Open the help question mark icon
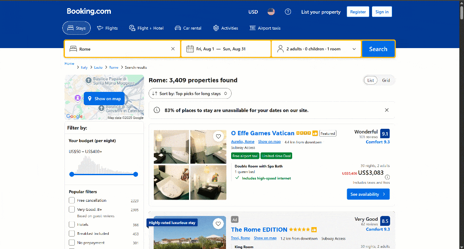464x249 pixels. point(288,12)
